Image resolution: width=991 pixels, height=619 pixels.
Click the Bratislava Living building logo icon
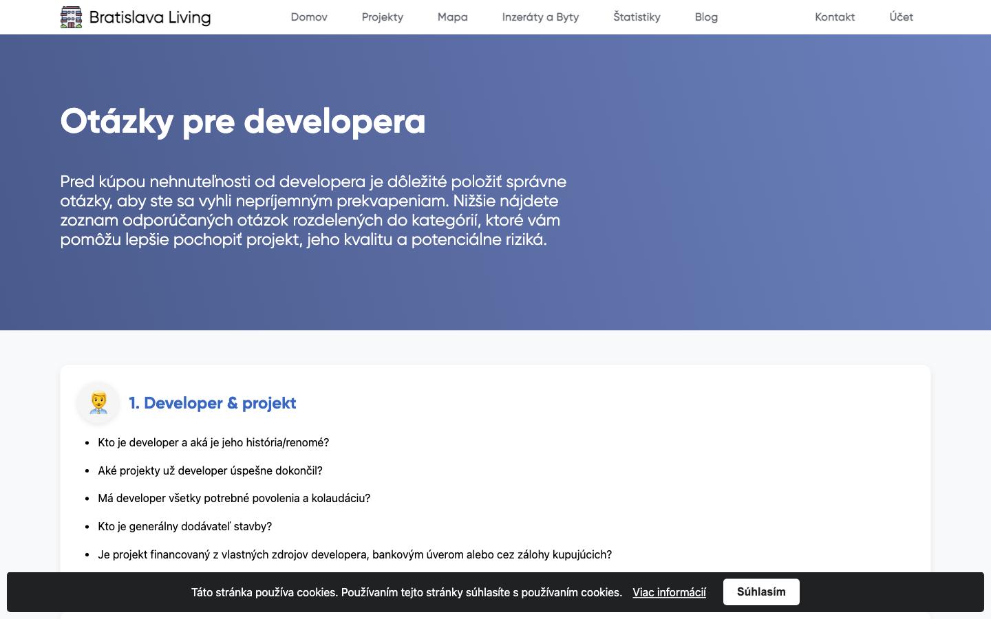[x=71, y=17]
